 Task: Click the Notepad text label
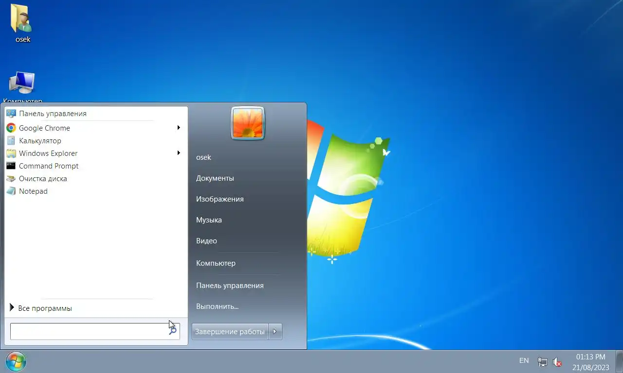tap(33, 191)
